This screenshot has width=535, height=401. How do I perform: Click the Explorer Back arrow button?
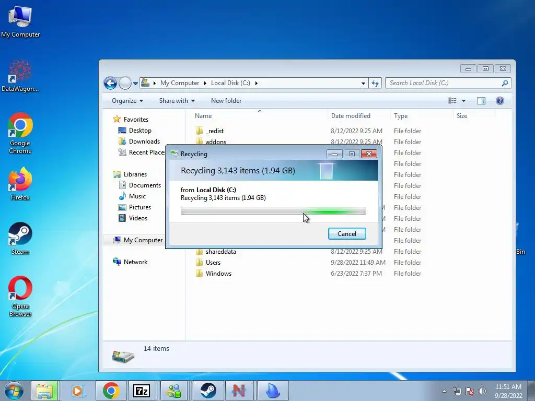coord(110,83)
